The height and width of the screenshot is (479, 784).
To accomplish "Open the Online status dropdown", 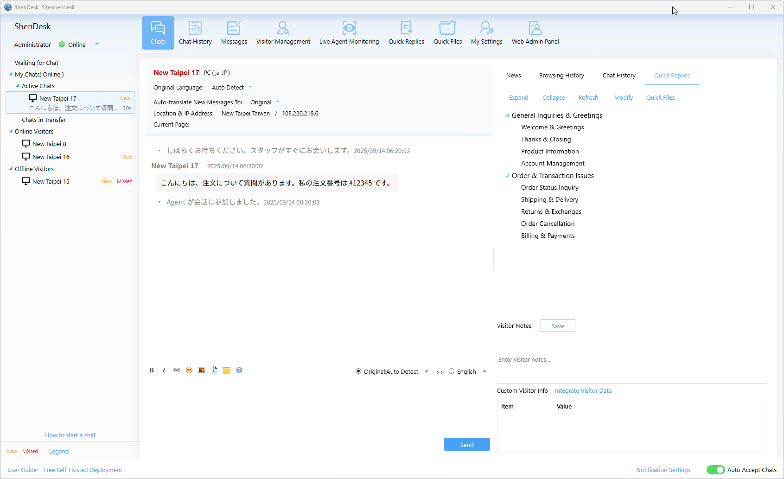I will (x=97, y=45).
